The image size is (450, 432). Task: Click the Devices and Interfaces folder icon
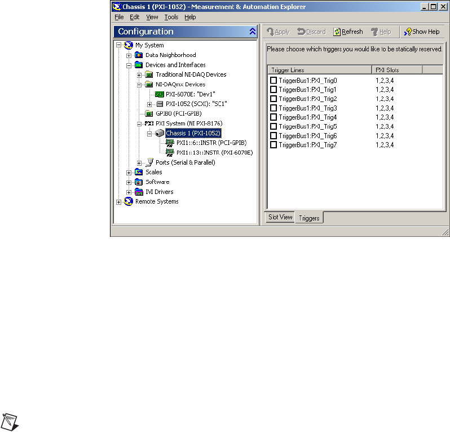[139, 65]
